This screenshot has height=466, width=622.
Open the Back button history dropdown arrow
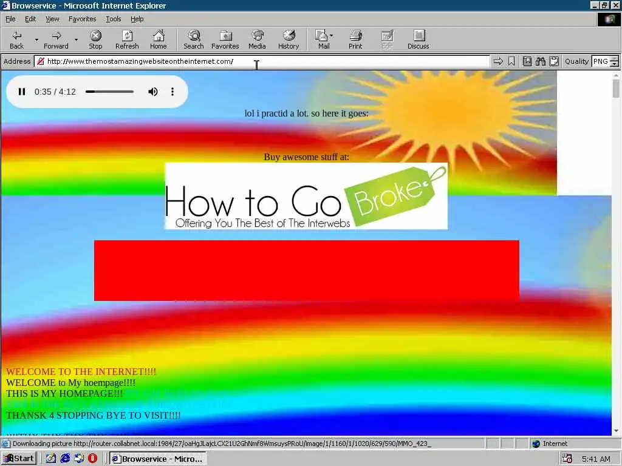click(x=36, y=39)
